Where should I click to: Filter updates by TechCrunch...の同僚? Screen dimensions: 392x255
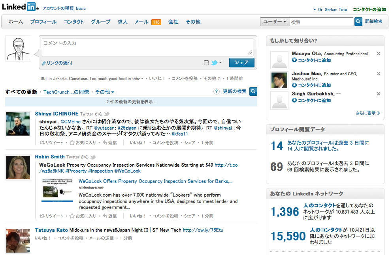(x=66, y=92)
